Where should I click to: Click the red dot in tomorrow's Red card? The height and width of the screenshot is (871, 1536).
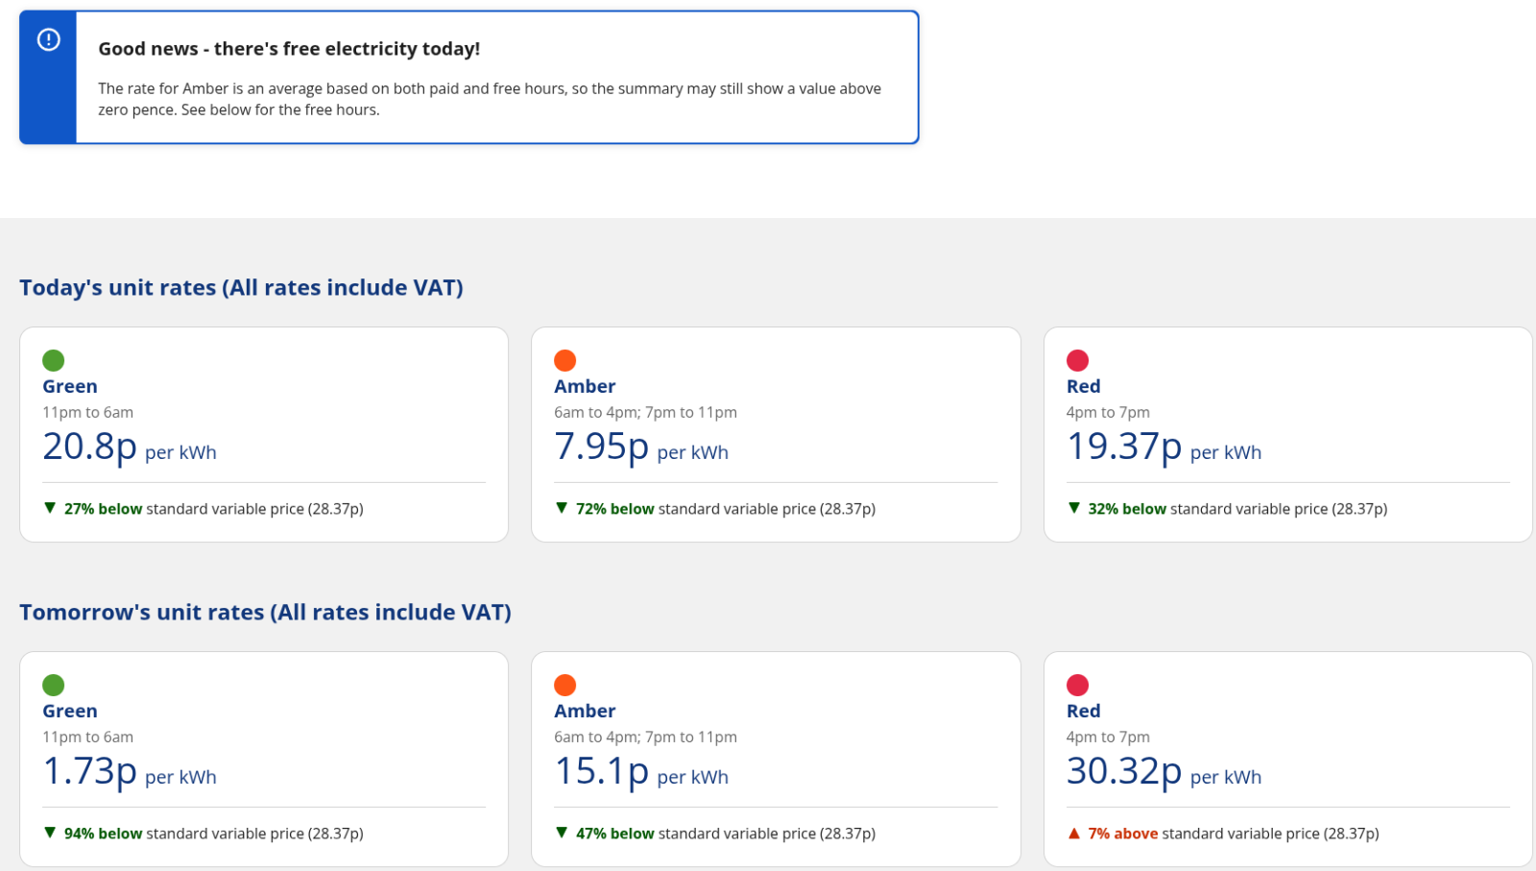[1077, 685]
